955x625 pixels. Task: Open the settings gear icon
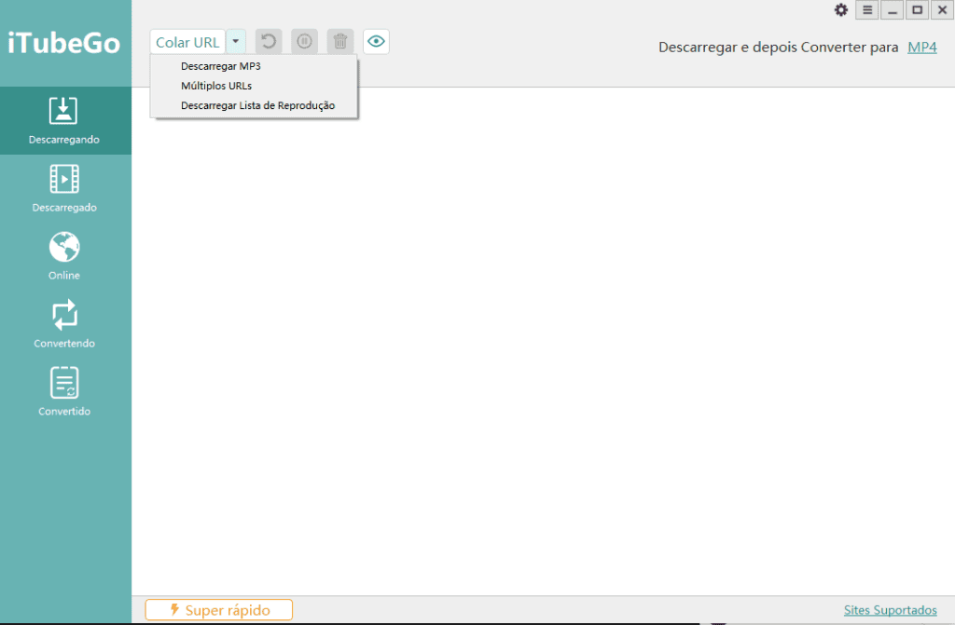(841, 10)
